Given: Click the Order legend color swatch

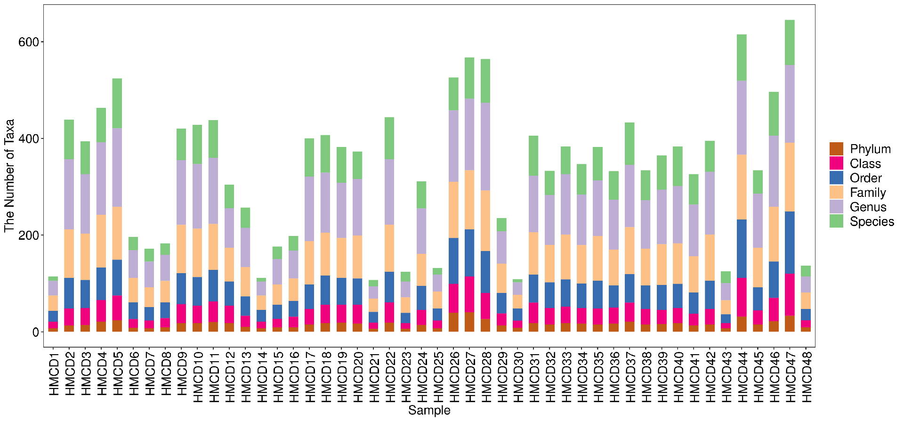Looking at the screenshot, I should 836,178.
